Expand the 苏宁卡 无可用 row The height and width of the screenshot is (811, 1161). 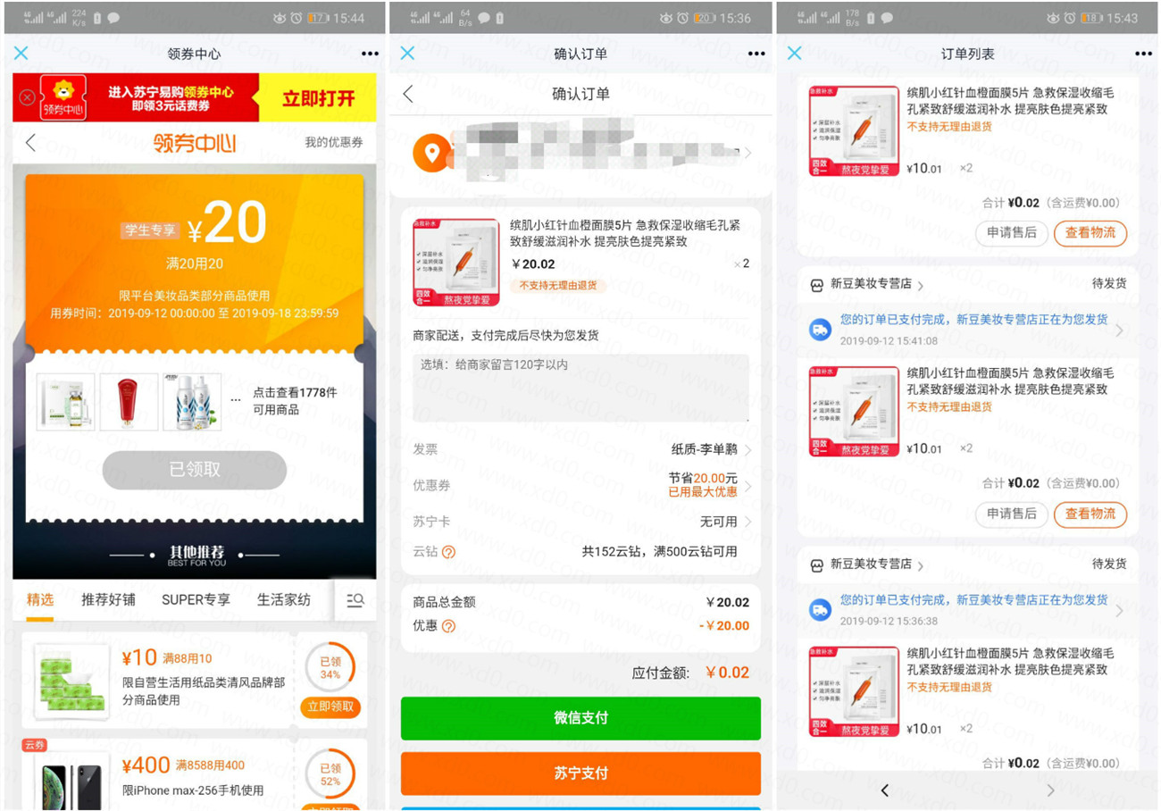pos(580,521)
